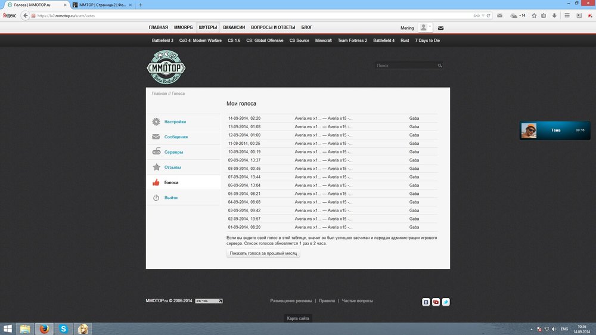
Task: Select Minecraft in the games bar
Action: coord(323,41)
